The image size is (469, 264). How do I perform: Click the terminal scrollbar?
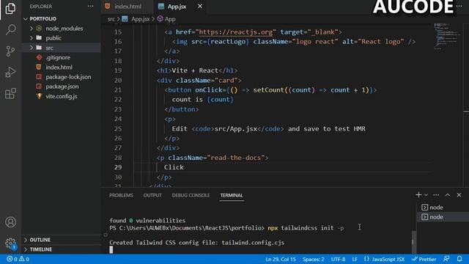click(414, 241)
